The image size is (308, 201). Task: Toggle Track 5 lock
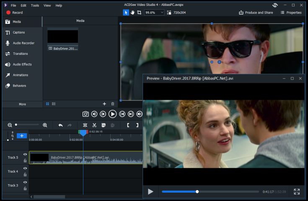(25, 160)
